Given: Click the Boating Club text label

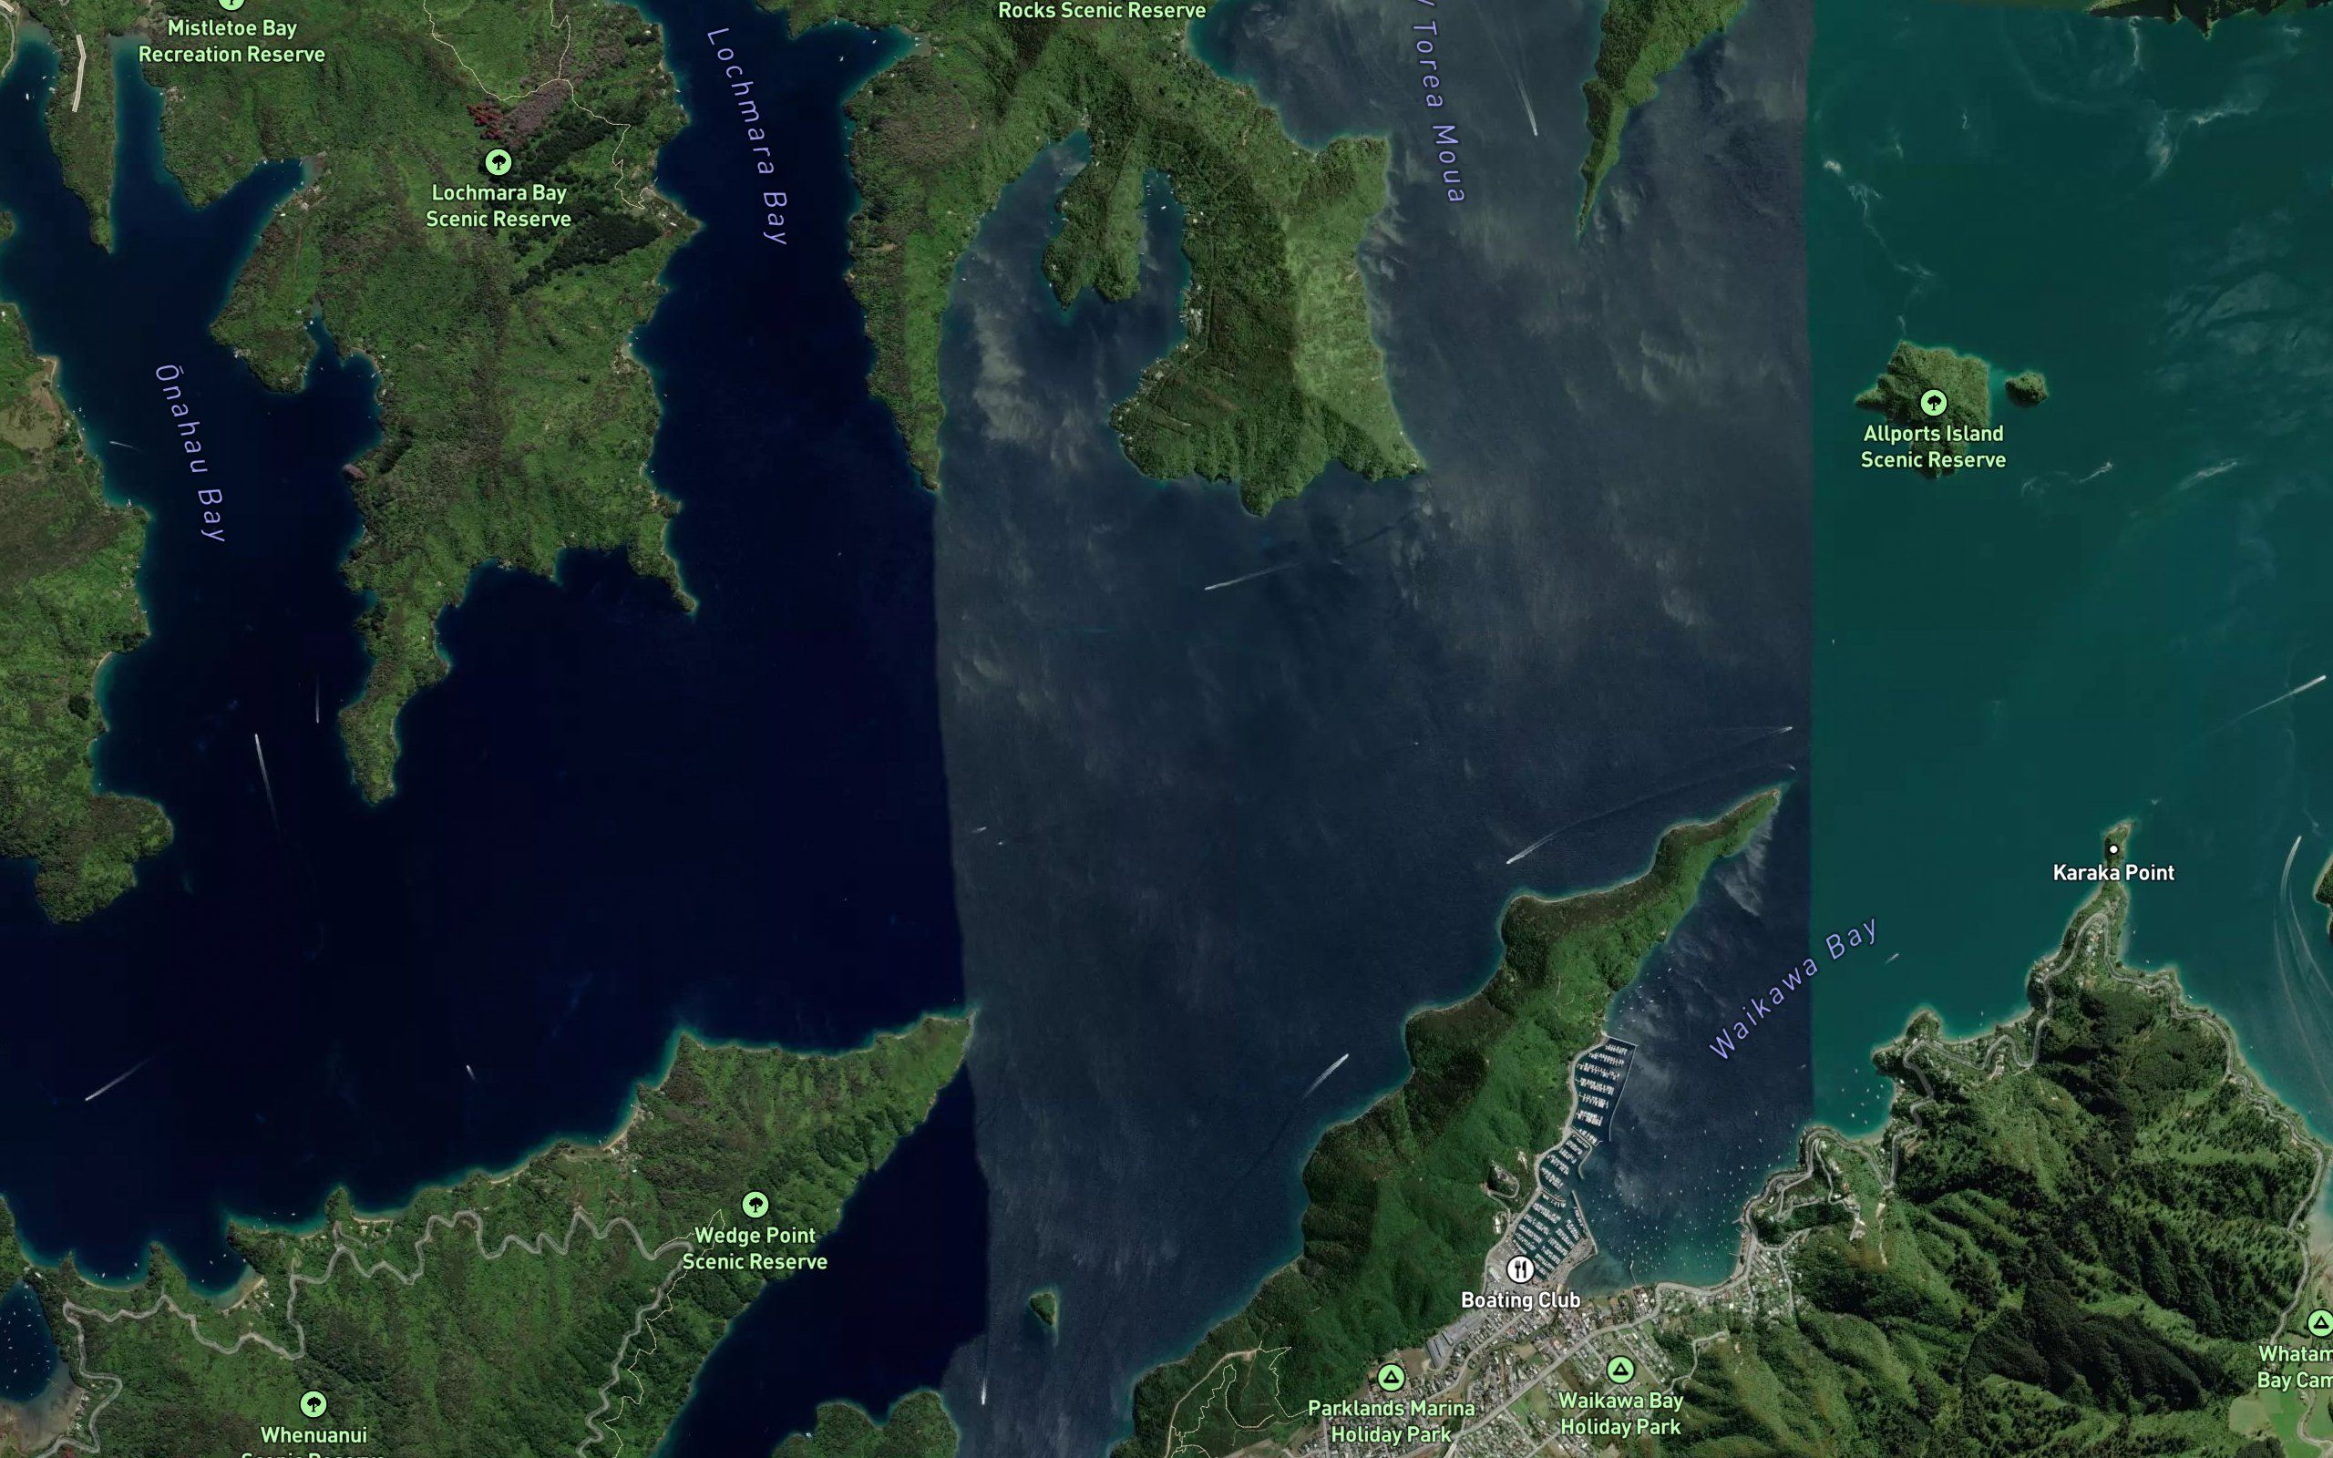Looking at the screenshot, I should pyautogui.click(x=1520, y=1299).
